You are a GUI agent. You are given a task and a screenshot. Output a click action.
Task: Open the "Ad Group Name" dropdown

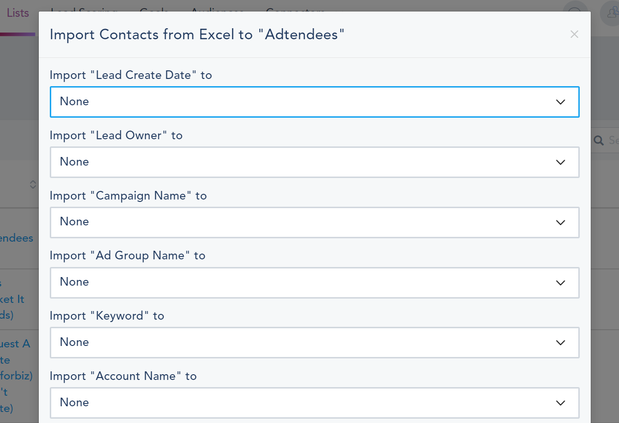click(x=315, y=282)
